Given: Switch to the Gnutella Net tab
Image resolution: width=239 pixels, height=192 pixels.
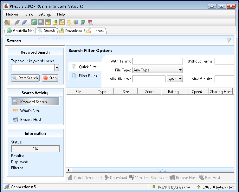Looking at the screenshot, I should [20, 31].
